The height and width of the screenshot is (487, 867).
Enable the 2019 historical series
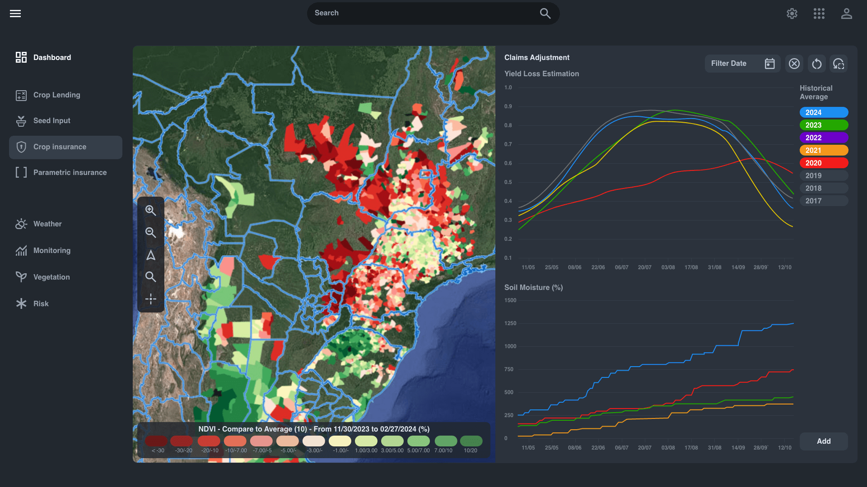pos(824,175)
